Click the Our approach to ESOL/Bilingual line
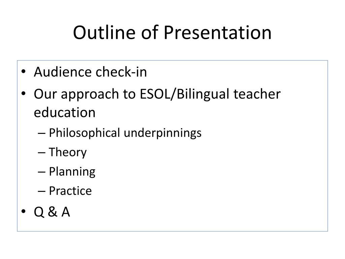Image resolution: width=345 pixels, height=259 pixels. click(157, 94)
